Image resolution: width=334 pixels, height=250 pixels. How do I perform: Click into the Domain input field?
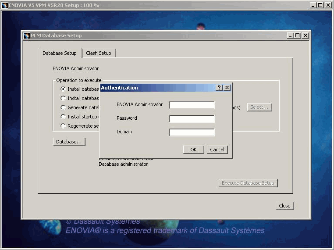(192, 132)
